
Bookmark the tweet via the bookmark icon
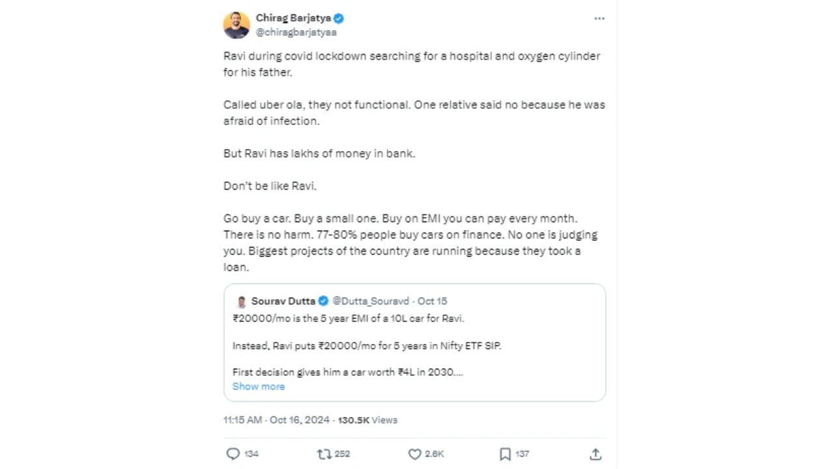coord(505,453)
